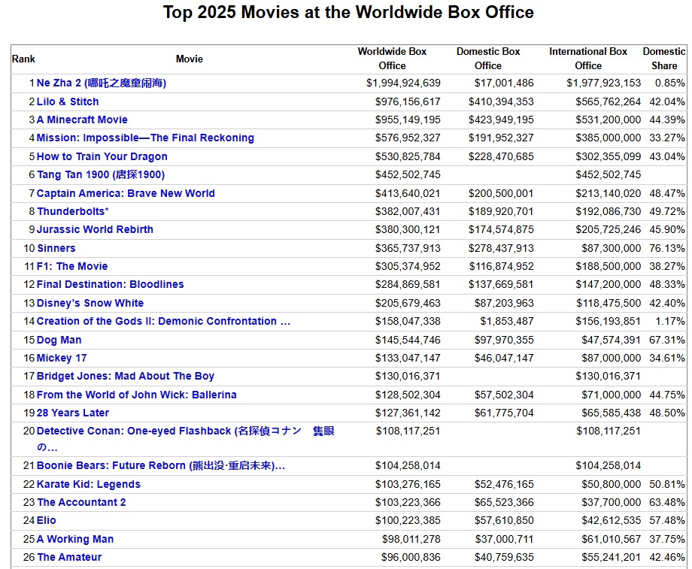Click the International Box Office column header
Screen dimensions: 692x569
coord(588,58)
